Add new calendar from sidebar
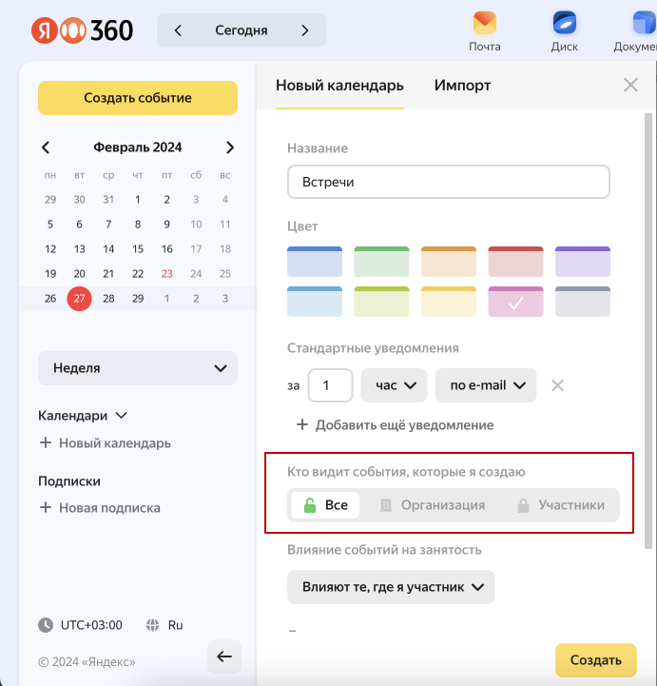 [105, 443]
